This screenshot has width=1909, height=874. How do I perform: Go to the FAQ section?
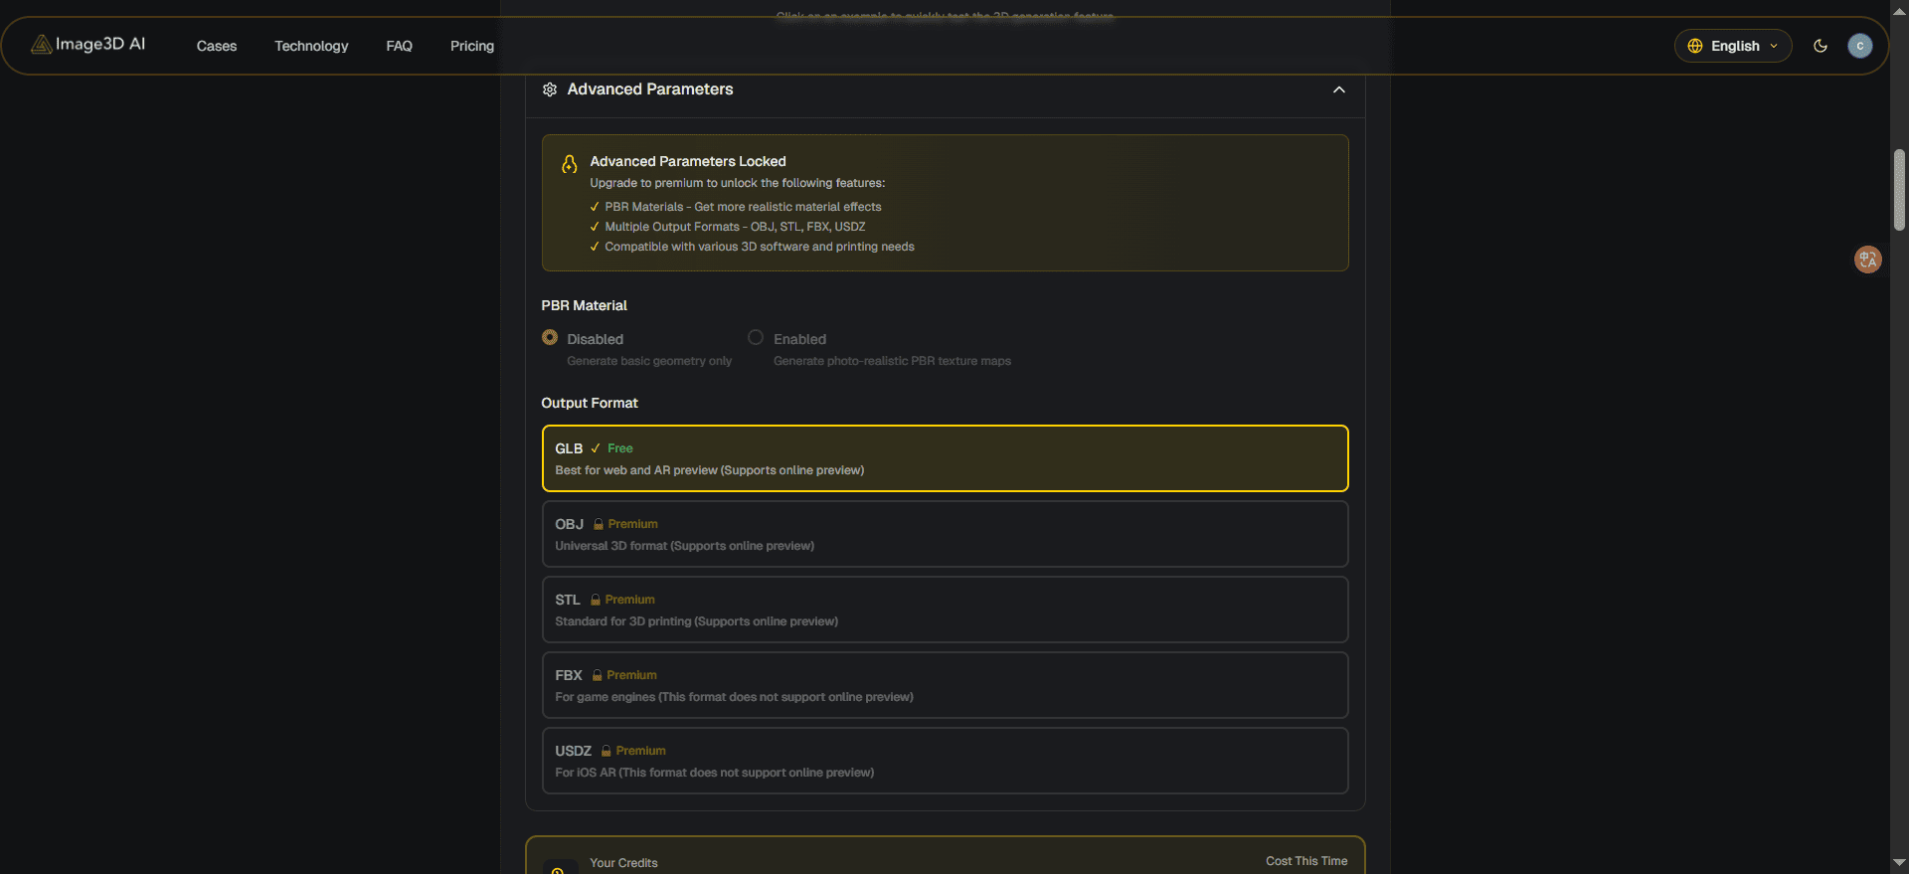pos(398,46)
